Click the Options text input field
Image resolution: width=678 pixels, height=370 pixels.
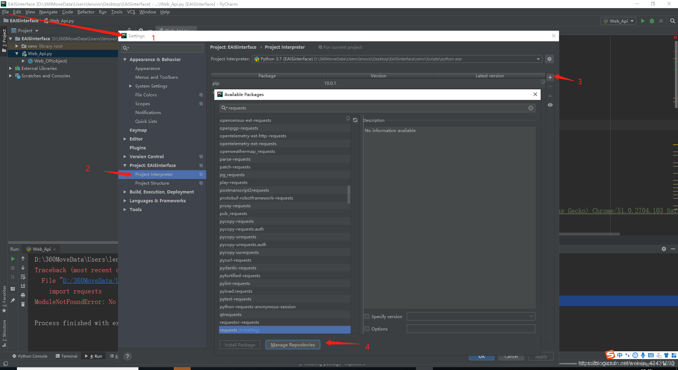pos(471,329)
